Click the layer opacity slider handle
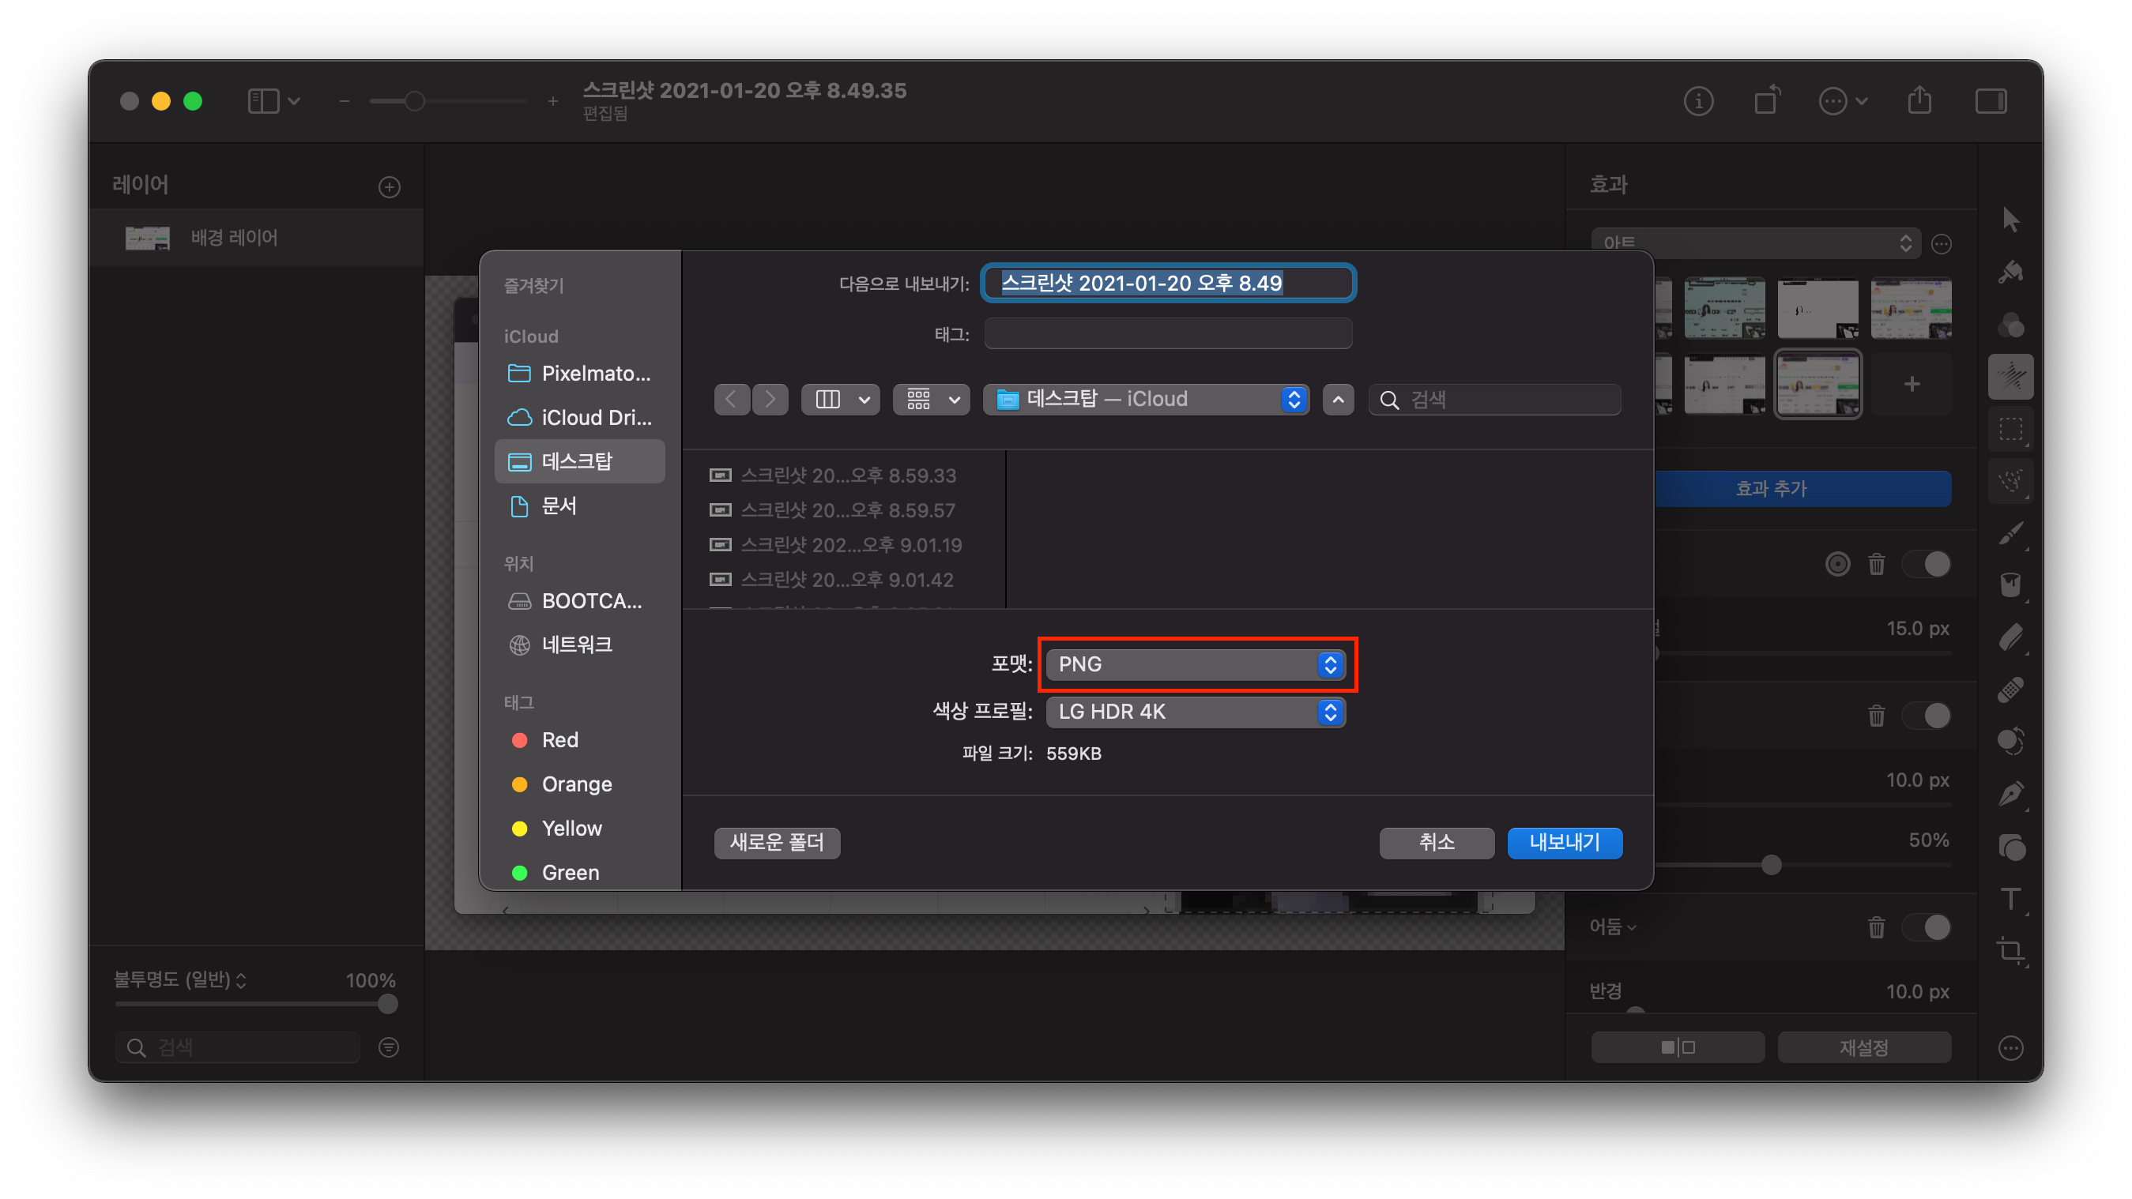The height and width of the screenshot is (1199, 2132). click(x=387, y=1004)
